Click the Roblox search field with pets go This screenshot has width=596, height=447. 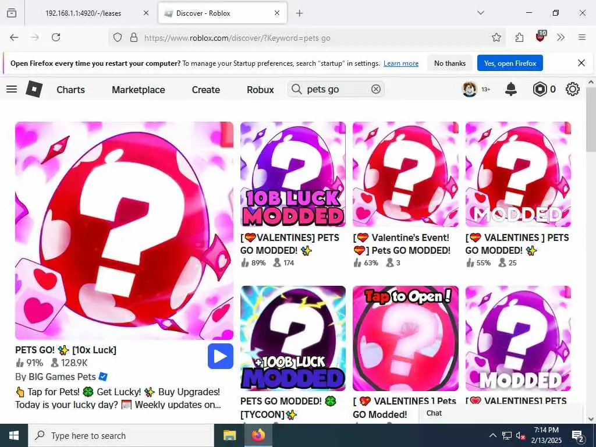[x=336, y=89]
